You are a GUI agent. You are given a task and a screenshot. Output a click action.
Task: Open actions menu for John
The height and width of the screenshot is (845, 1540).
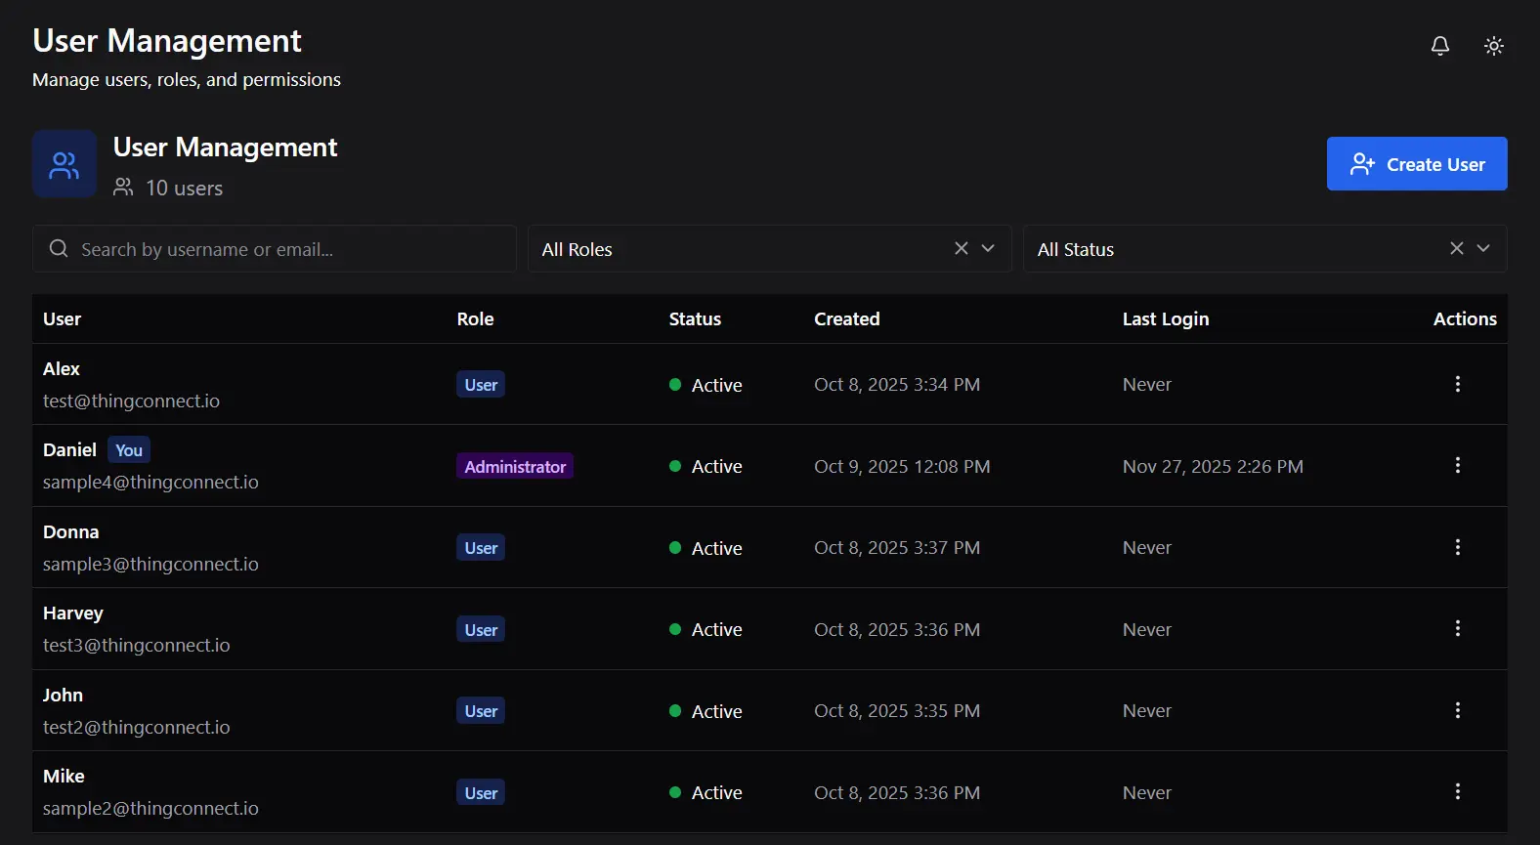click(1457, 710)
